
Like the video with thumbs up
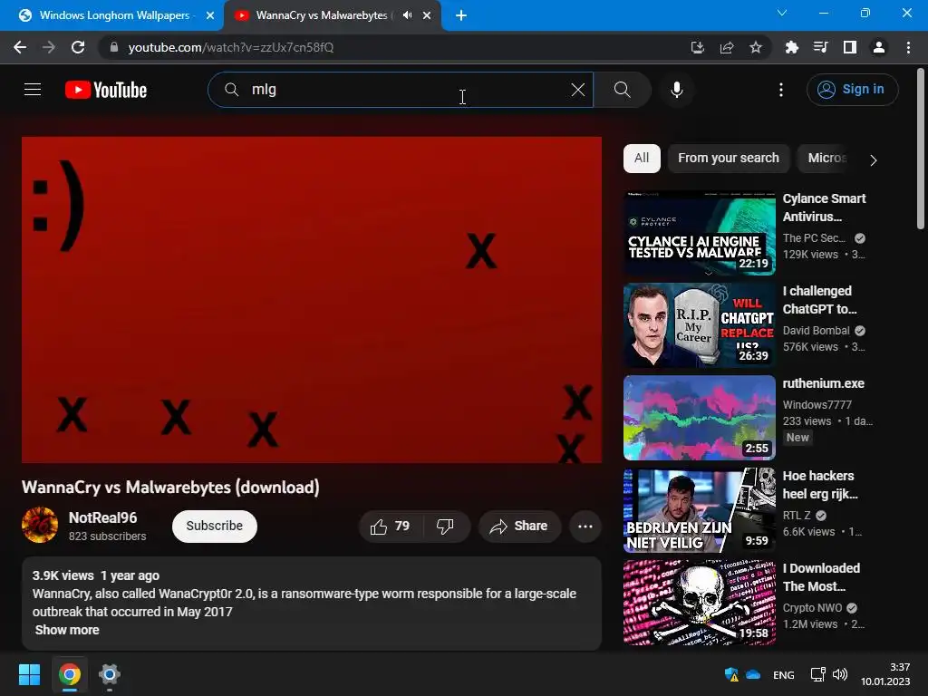[x=391, y=527]
